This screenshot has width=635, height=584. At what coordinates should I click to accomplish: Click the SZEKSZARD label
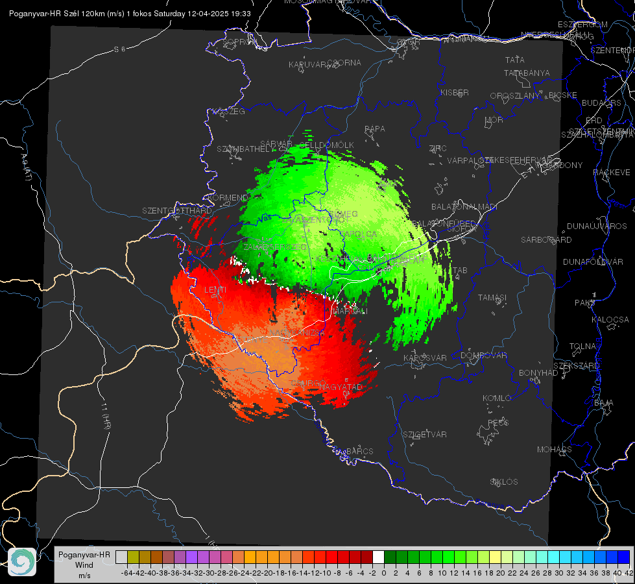point(576,366)
